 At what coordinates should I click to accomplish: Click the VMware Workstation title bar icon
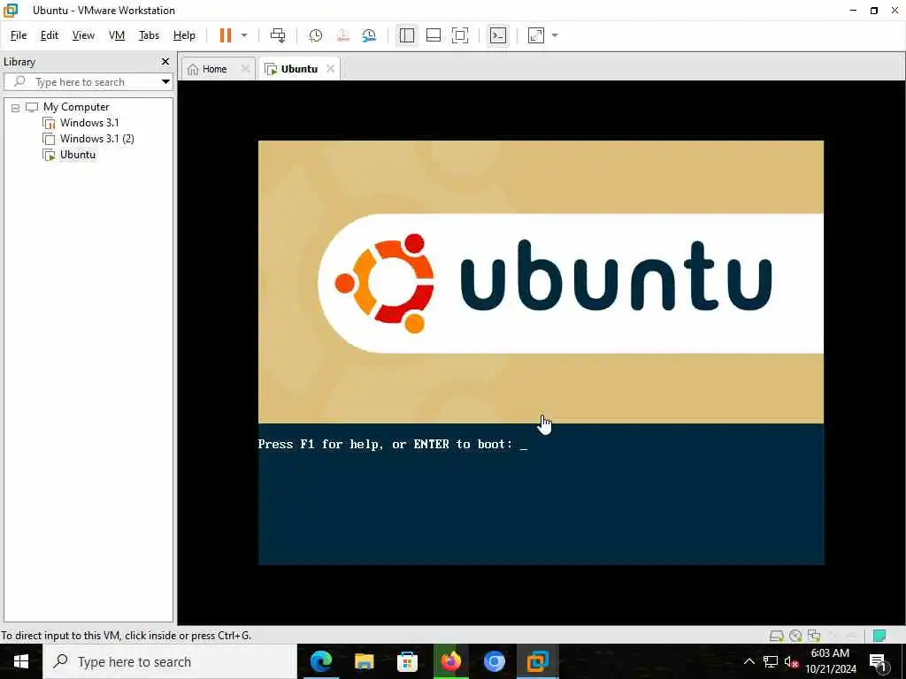pyautogui.click(x=11, y=11)
